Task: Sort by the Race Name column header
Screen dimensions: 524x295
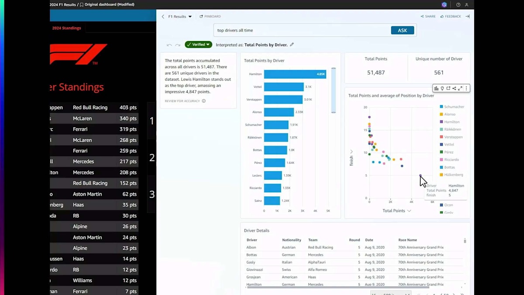Action: [407, 240]
